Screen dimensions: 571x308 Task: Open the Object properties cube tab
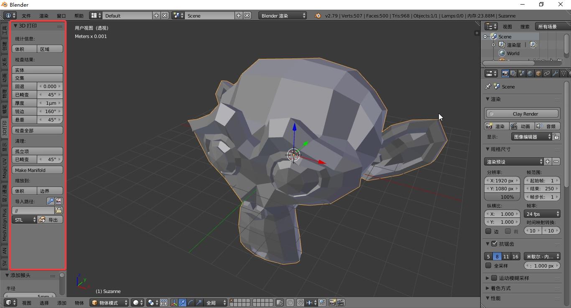pos(538,73)
